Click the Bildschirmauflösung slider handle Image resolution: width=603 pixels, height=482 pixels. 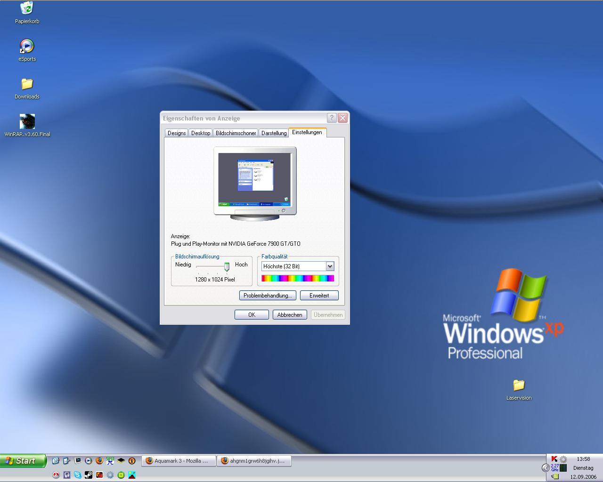tap(227, 267)
